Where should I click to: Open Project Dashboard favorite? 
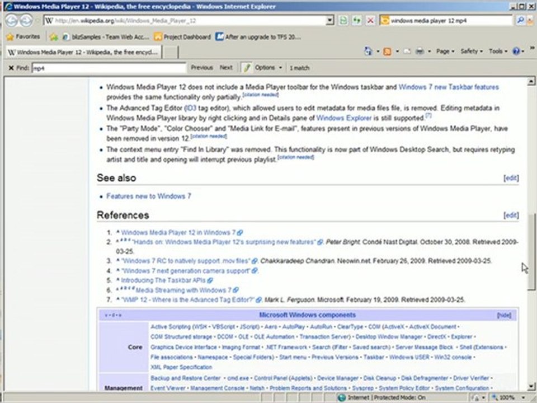click(182, 37)
